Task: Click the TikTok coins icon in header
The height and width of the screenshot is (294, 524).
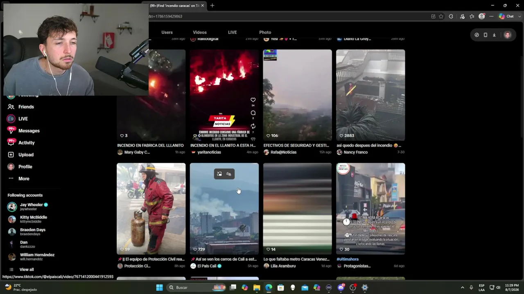Action: click(x=477, y=35)
